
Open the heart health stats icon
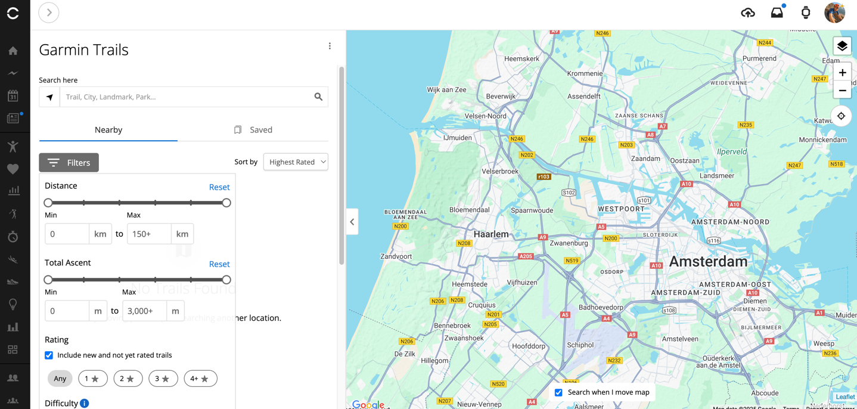(x=13, y=169)
